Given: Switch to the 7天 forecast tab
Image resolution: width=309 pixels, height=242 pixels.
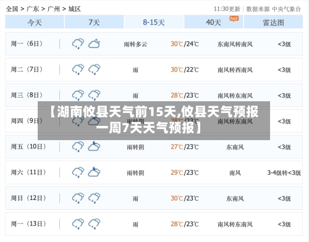Looking at the screenshot, I should click(94, 22).
